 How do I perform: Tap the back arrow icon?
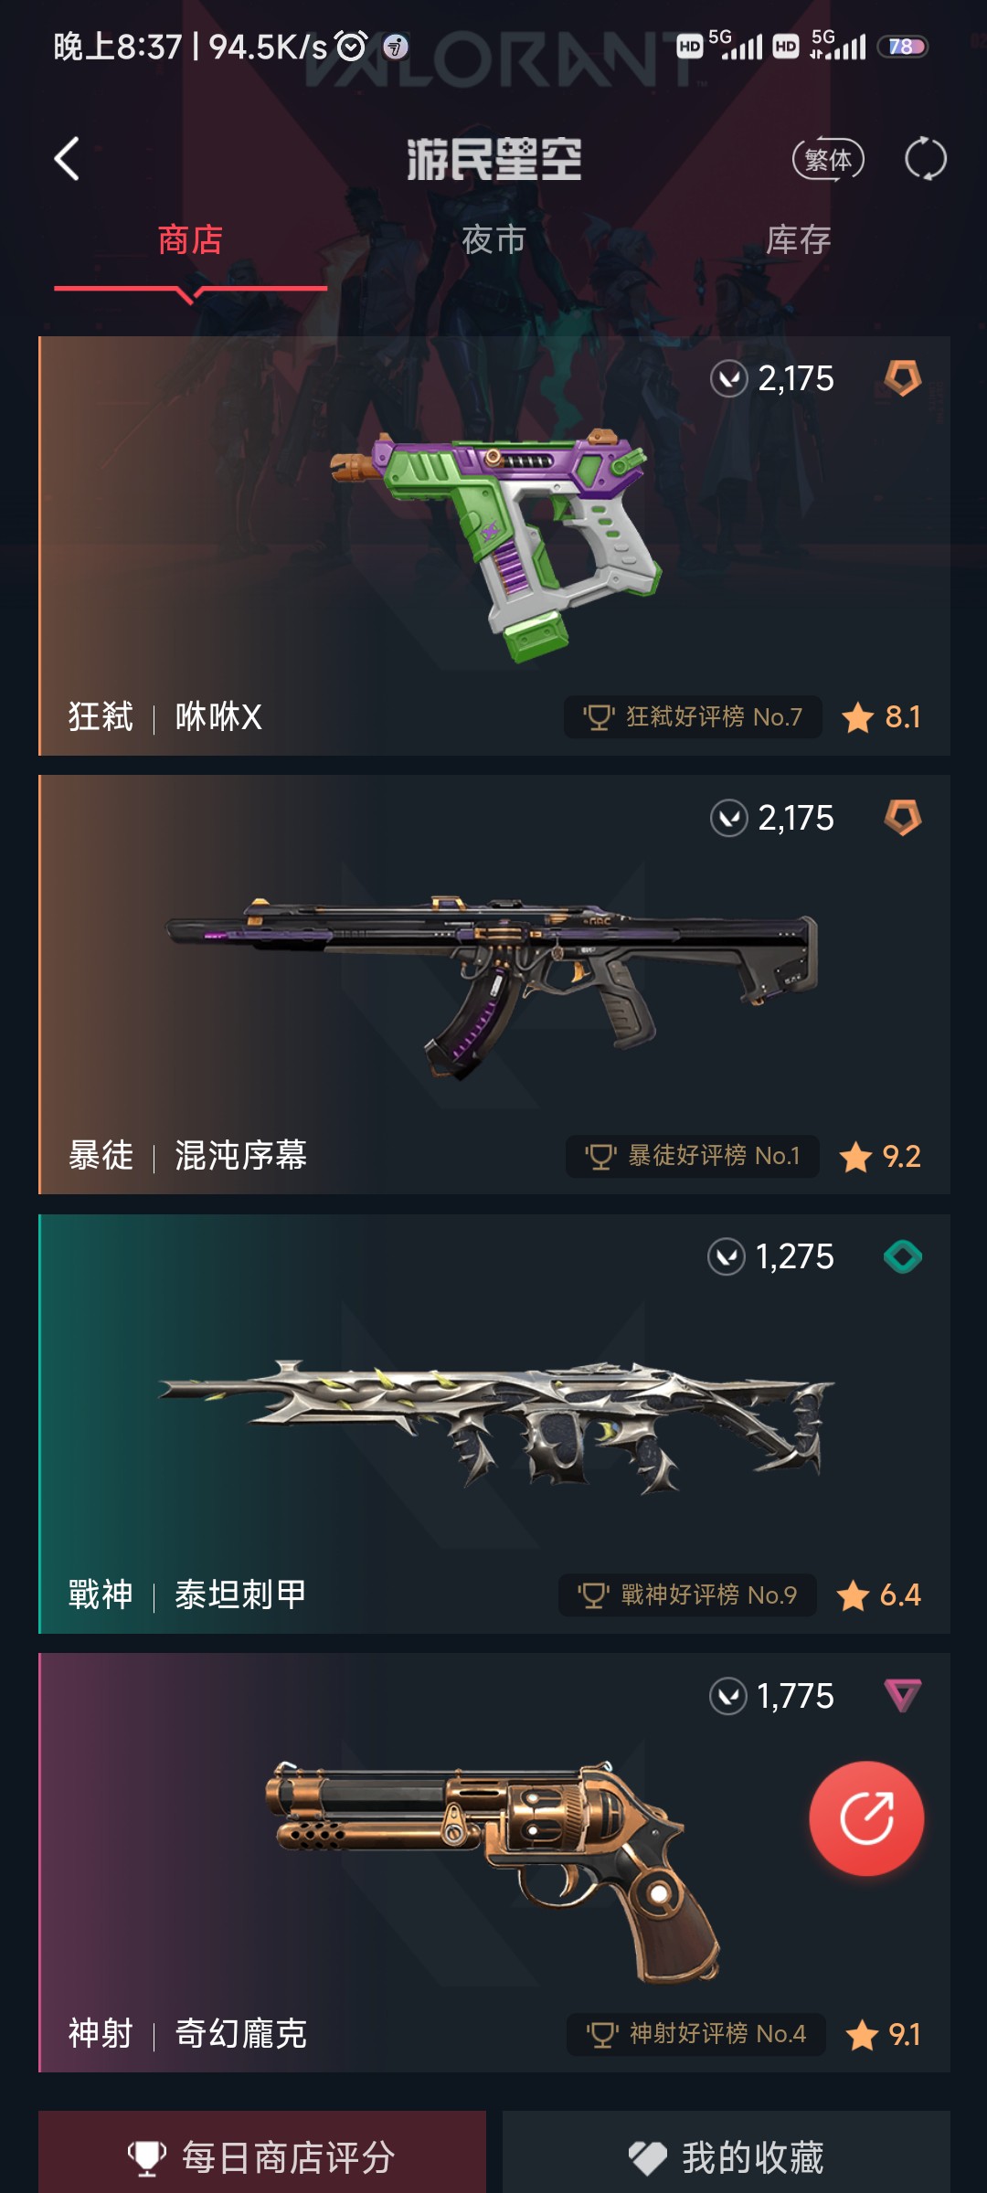tap(67, 159)
